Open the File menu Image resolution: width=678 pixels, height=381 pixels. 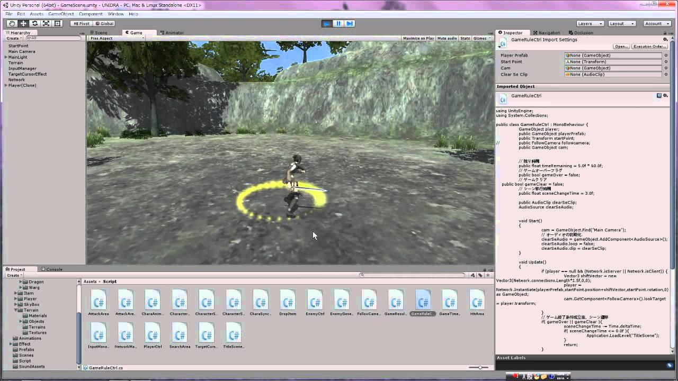8,14
